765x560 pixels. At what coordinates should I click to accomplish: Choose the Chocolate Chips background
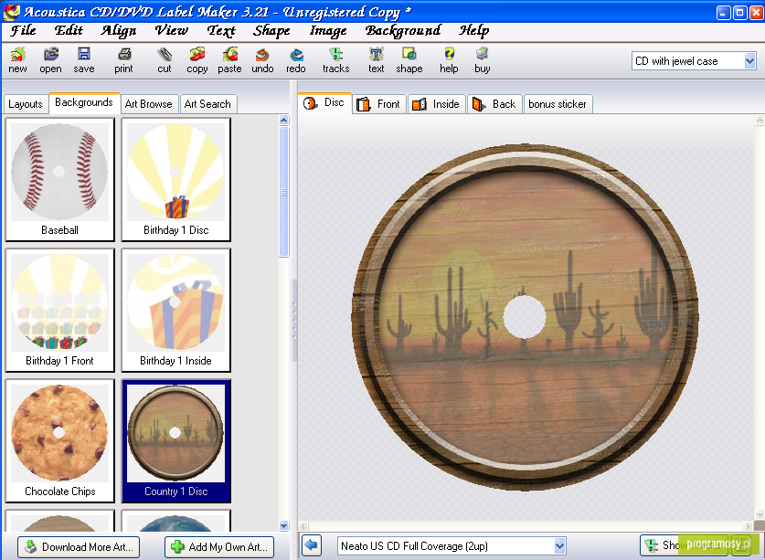[59, 440]
